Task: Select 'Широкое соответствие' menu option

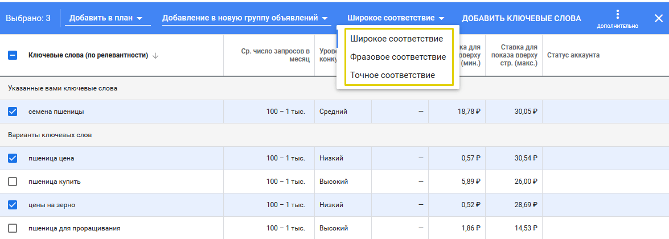Action: (x=396, y=39)
